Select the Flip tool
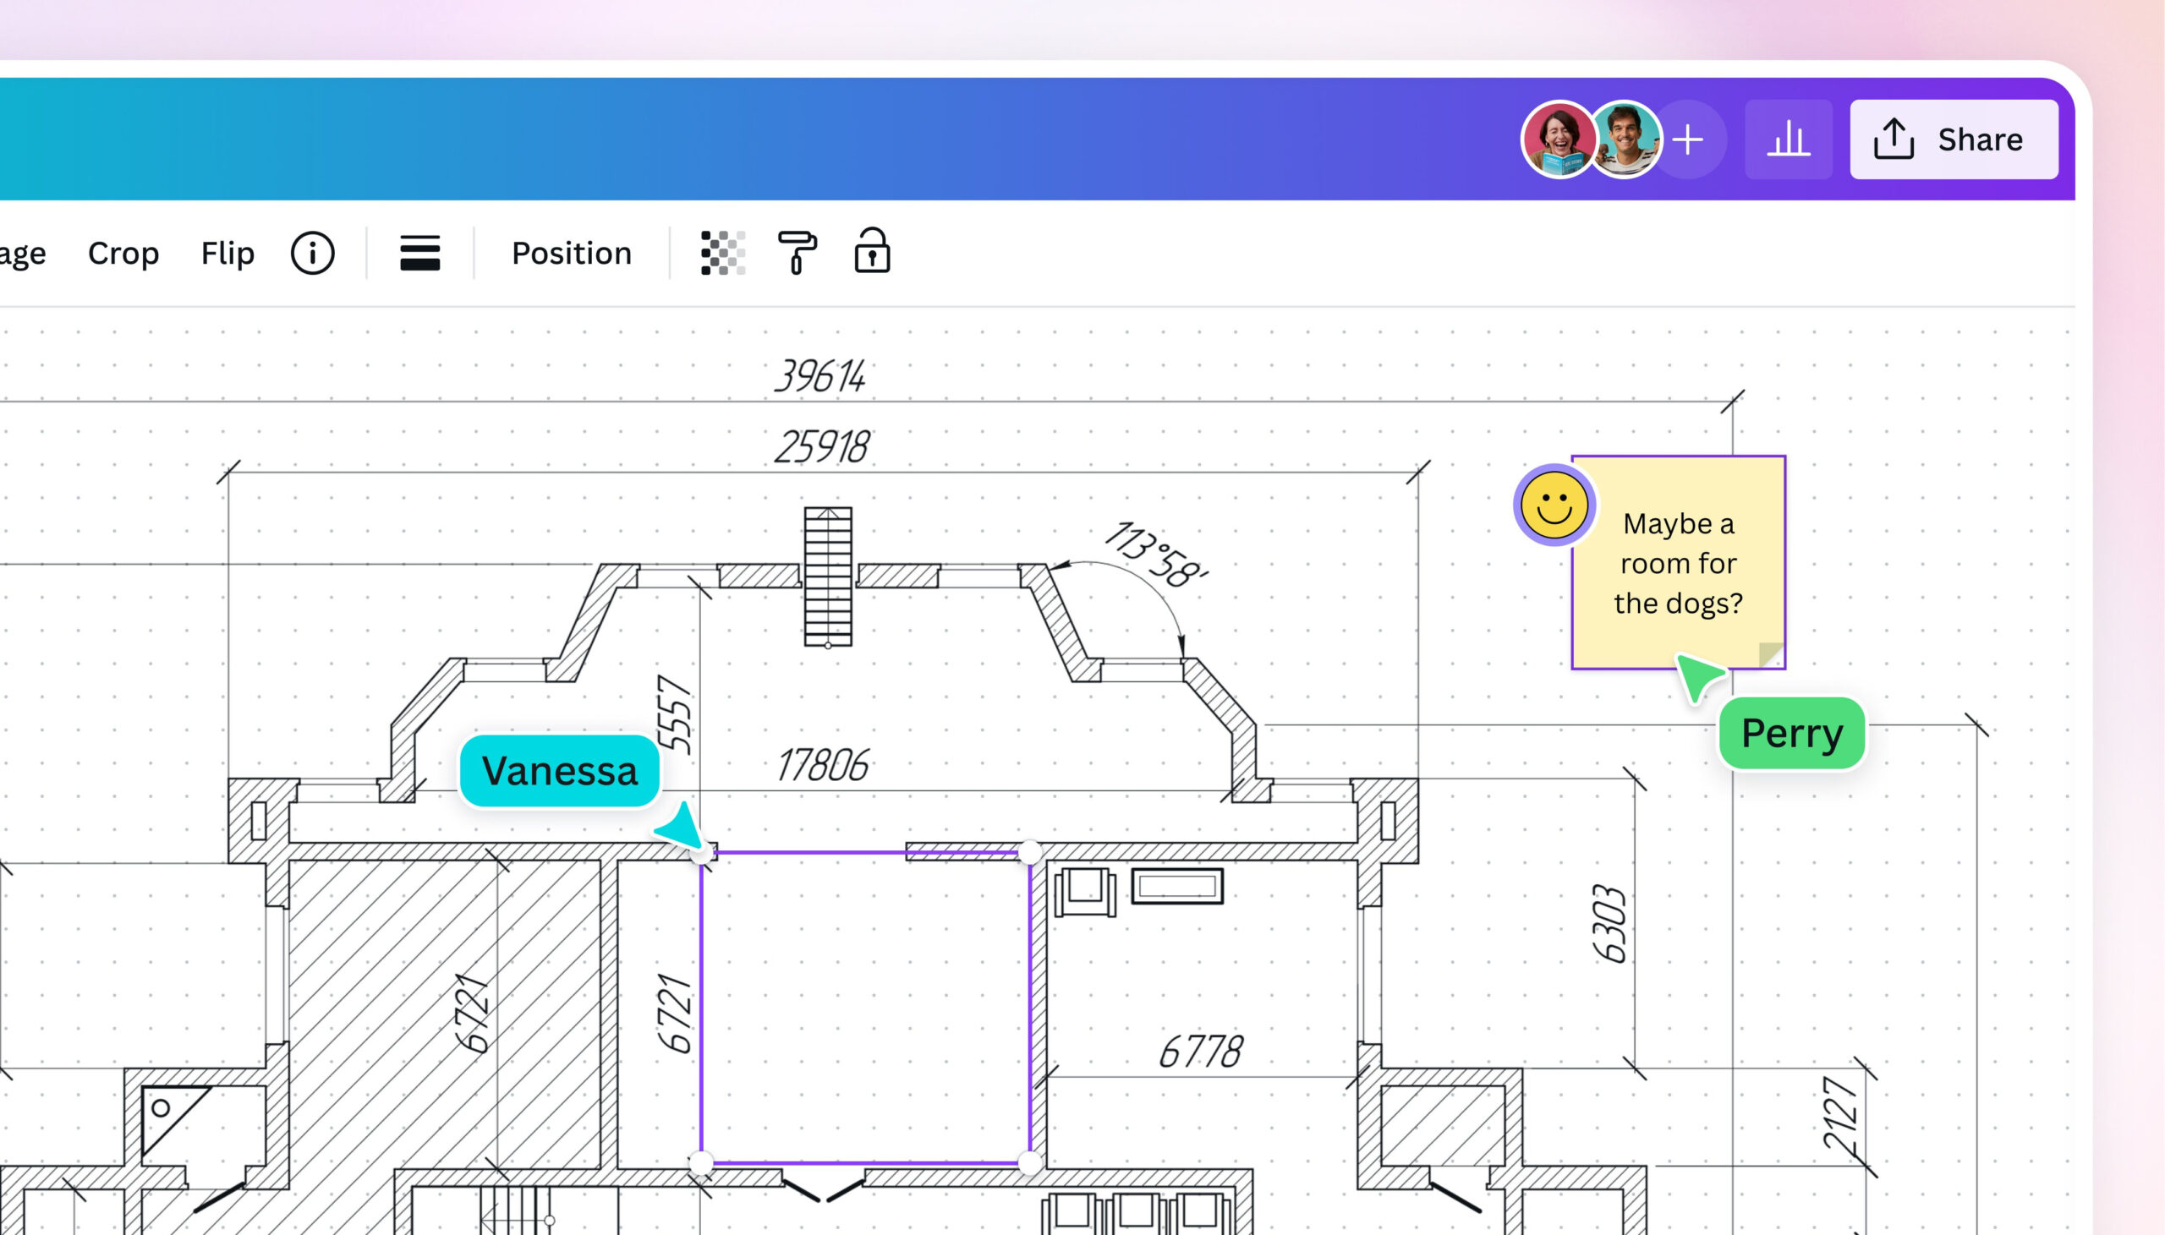This screenshot has height=1235, width=2165. click(226, 249)
